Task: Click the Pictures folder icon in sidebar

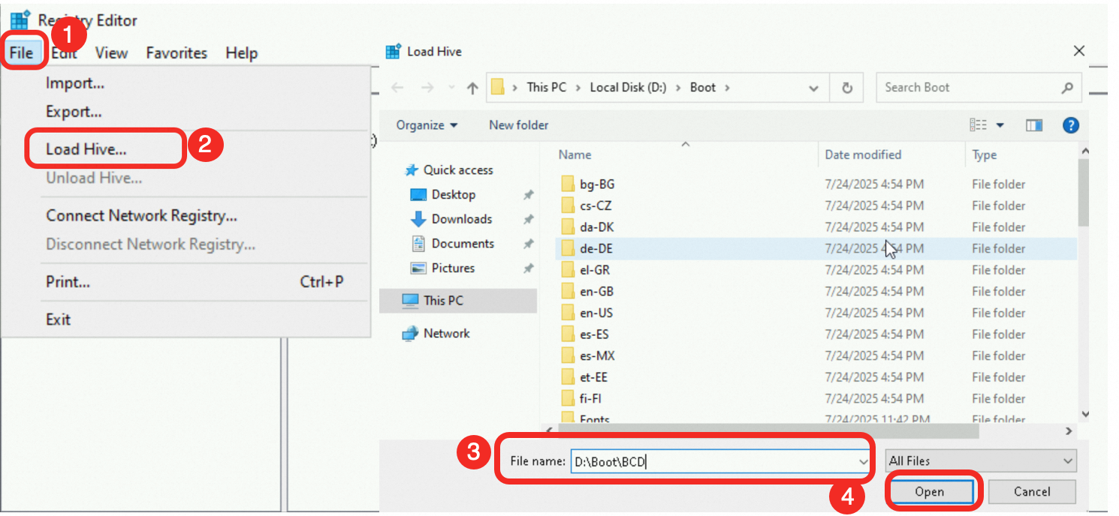Action: 418,268
